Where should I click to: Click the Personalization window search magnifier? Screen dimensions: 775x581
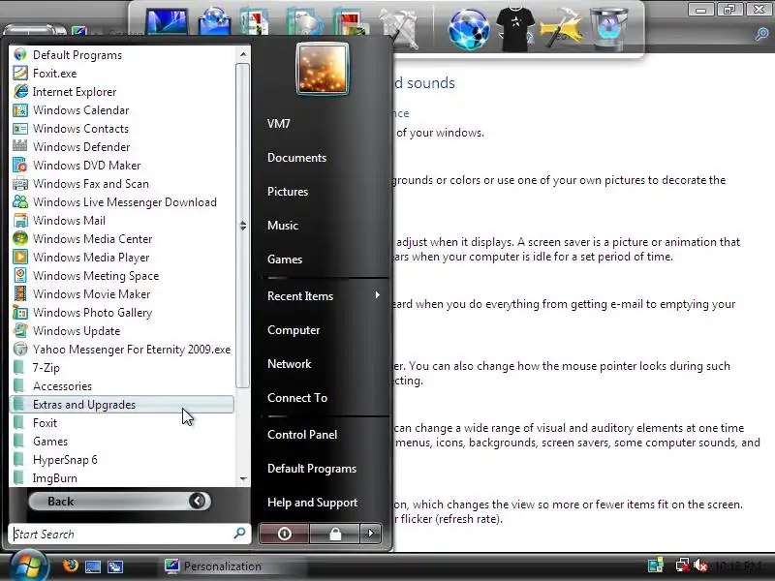point(761,34)
